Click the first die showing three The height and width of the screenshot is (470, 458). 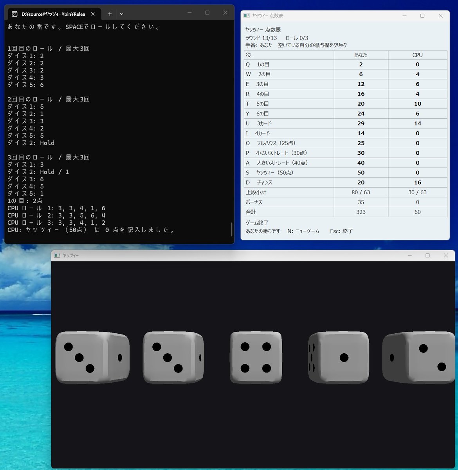[x=92, y=357]
